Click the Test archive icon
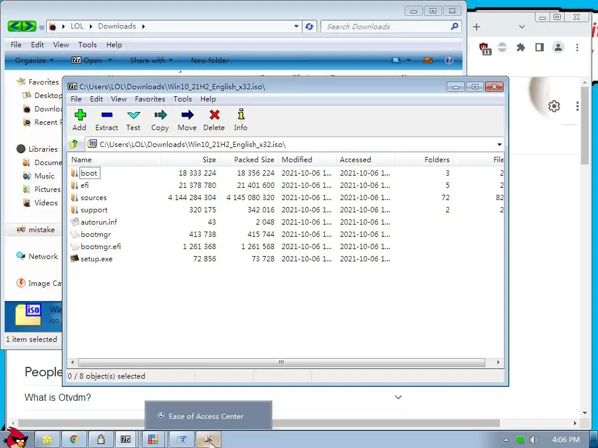 pyautogui.click(x=134, y=120)
